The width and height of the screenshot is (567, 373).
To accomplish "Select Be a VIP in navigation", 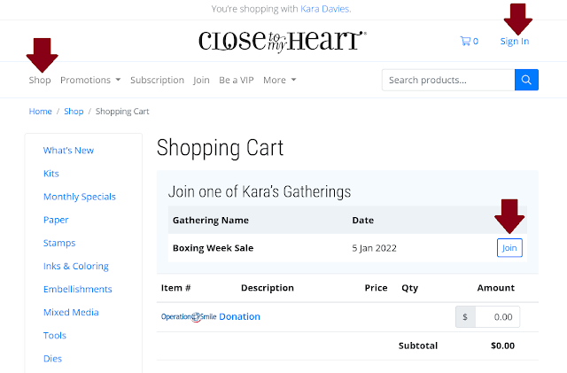I will pyautogui.click(x=236, y=80).
